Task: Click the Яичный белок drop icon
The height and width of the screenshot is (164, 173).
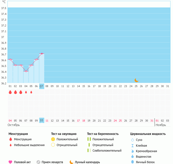Action: pos(132,162)
